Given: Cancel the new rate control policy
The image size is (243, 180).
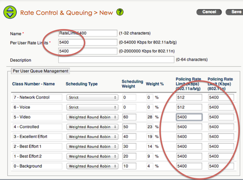Looking at the screenshot, I should pyautogui.click(x=209, y=12).
